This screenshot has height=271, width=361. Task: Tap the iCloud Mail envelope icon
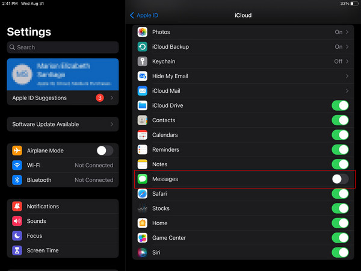142,91
